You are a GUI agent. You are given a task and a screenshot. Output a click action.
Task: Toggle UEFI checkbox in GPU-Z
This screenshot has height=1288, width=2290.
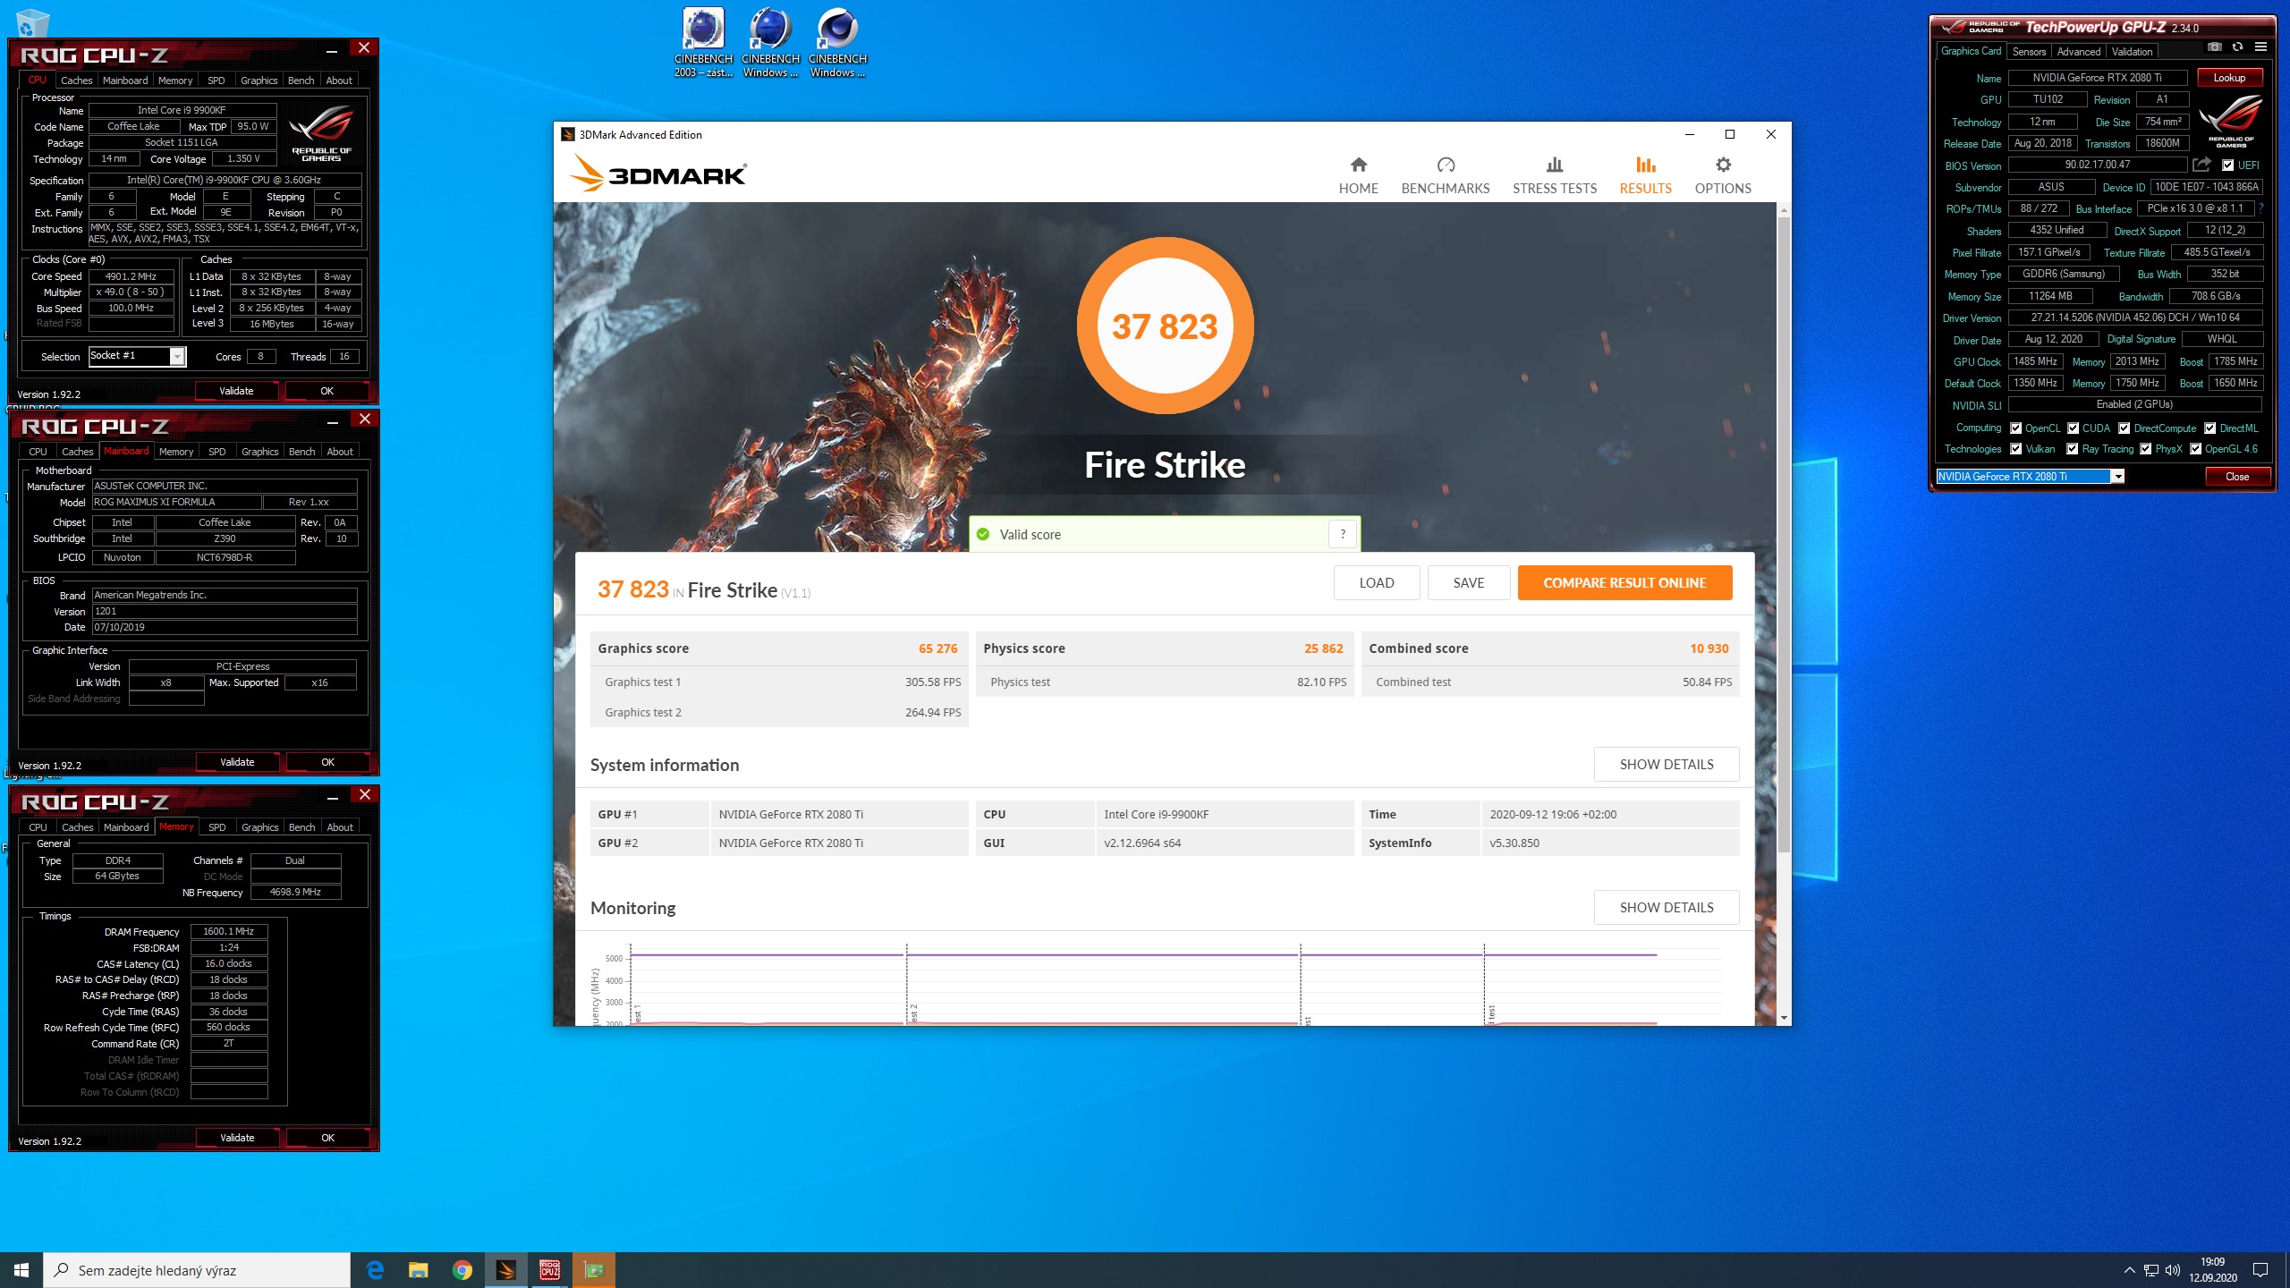2228,165
